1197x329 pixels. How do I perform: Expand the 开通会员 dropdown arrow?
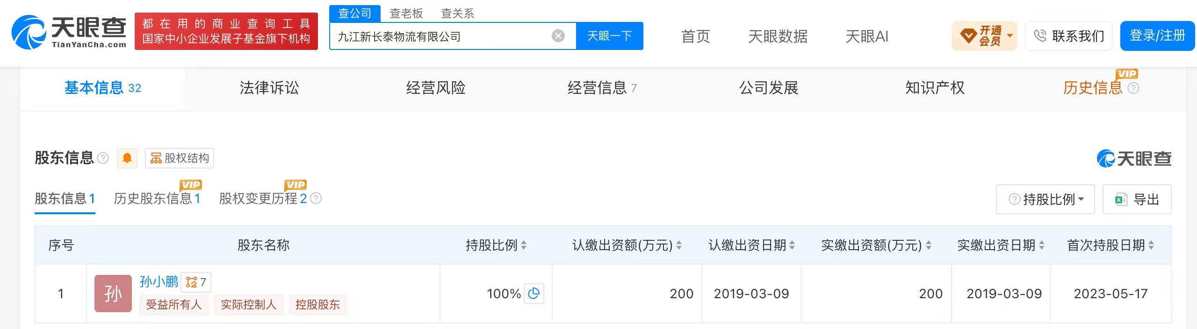1010,36
